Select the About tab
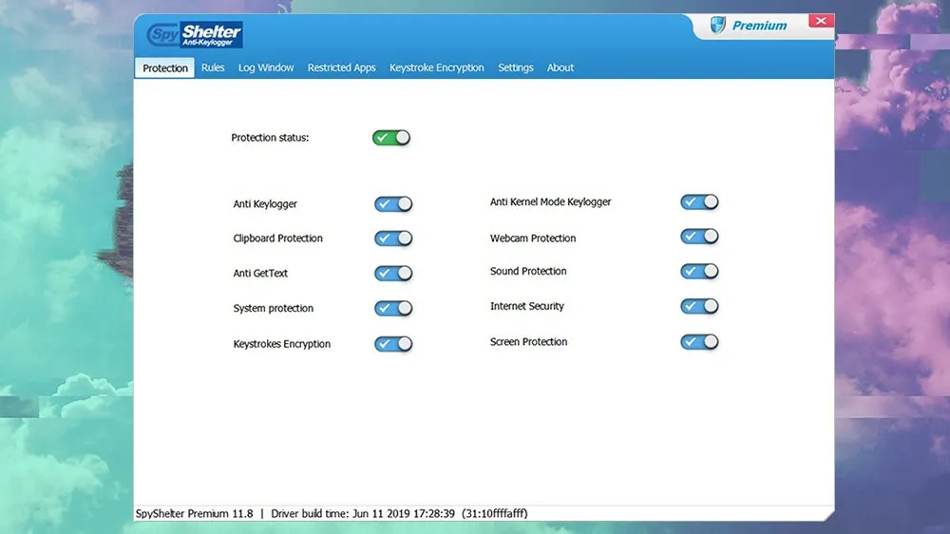Viewport: 950px width, 534px height. click(560, 67)
